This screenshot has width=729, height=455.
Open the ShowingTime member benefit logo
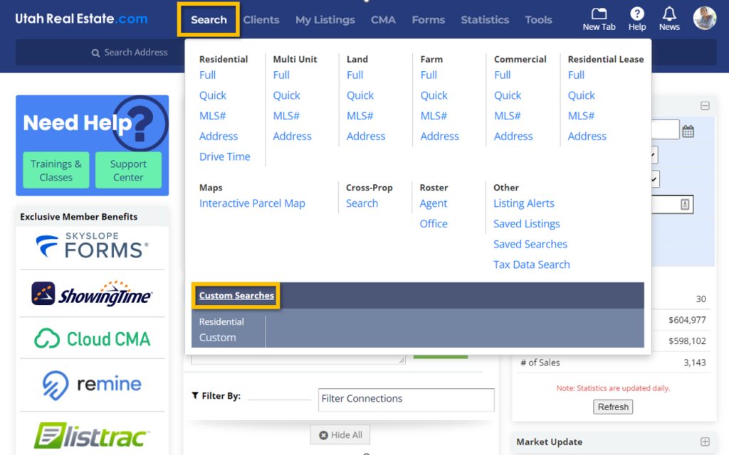click(x=92, y=293)
